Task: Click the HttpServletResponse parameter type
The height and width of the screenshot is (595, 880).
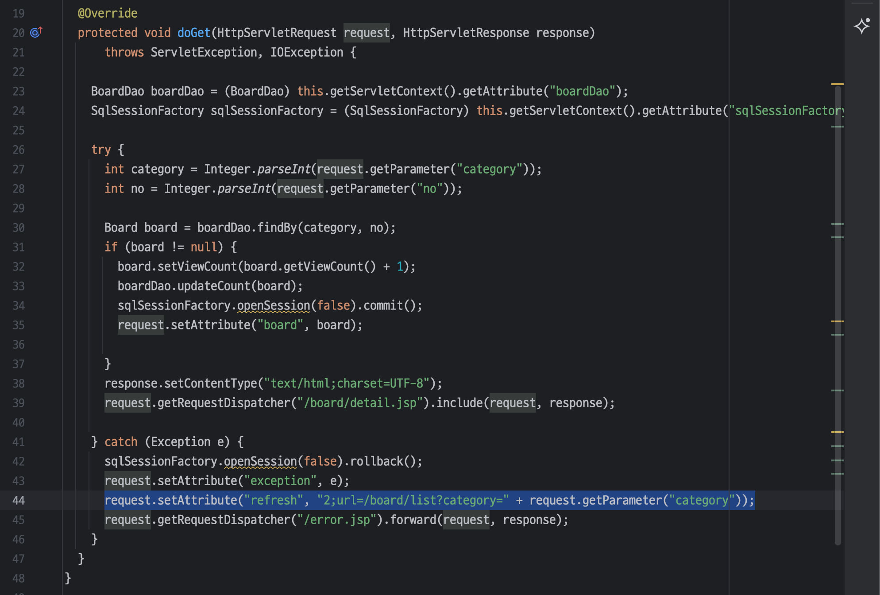Action: [x=466, y=33]
